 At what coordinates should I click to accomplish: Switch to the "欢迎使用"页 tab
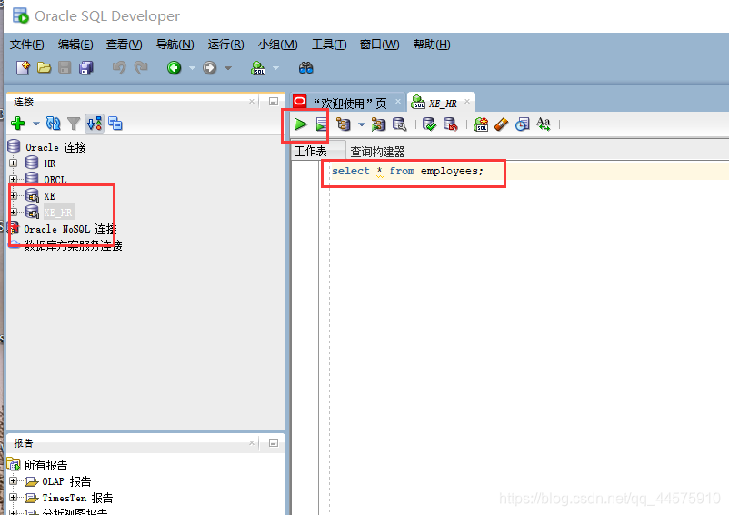point(350,104)
